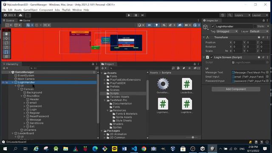Open Layout dropdown
Viewport: 272px width, 153px height.
[260, 15]
